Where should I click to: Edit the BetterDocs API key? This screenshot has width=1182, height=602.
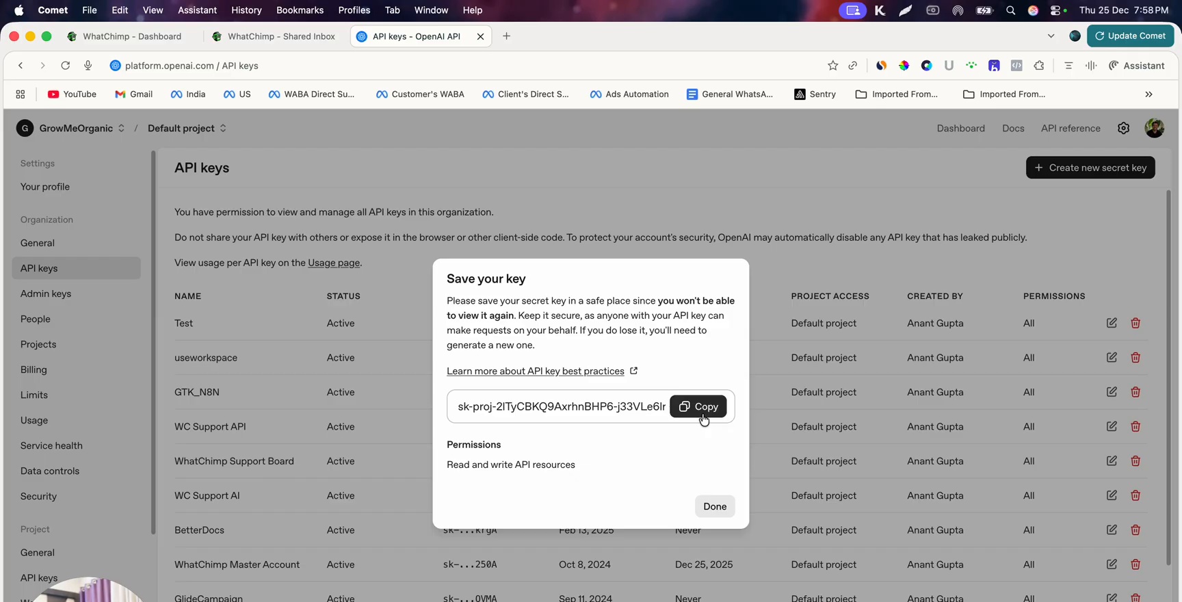tap(1112, 529)
